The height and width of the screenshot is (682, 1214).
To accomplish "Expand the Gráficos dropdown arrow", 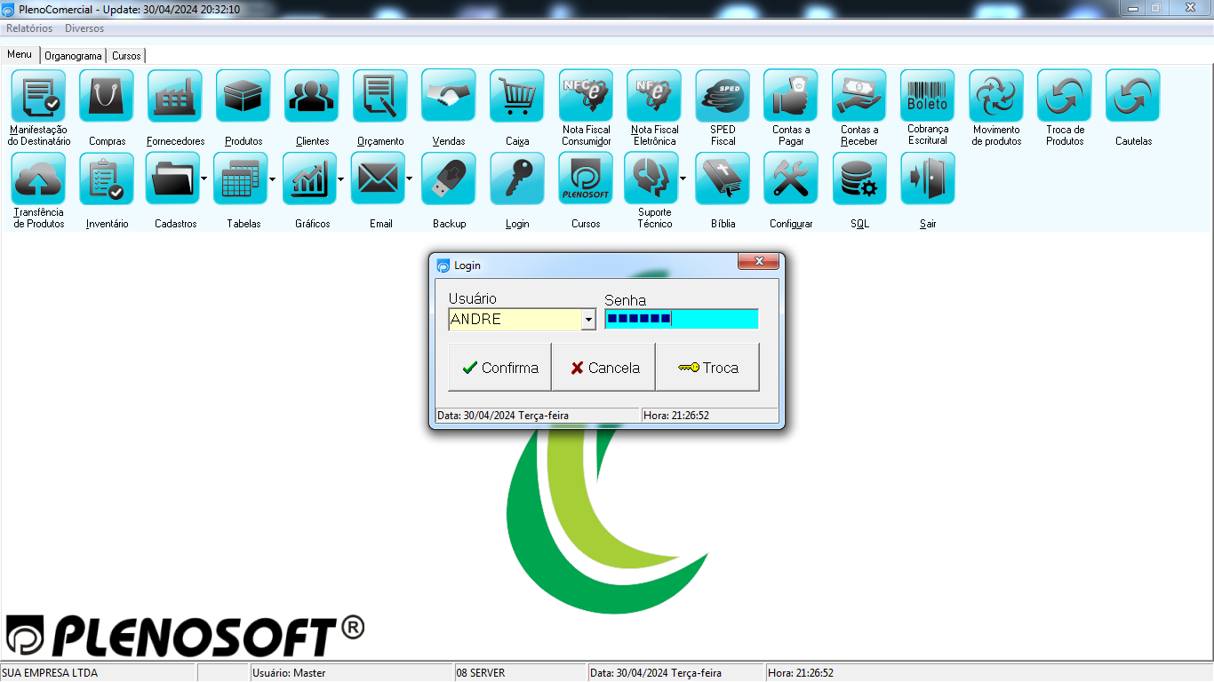I will pyautogui.click(x=341, y=178).
